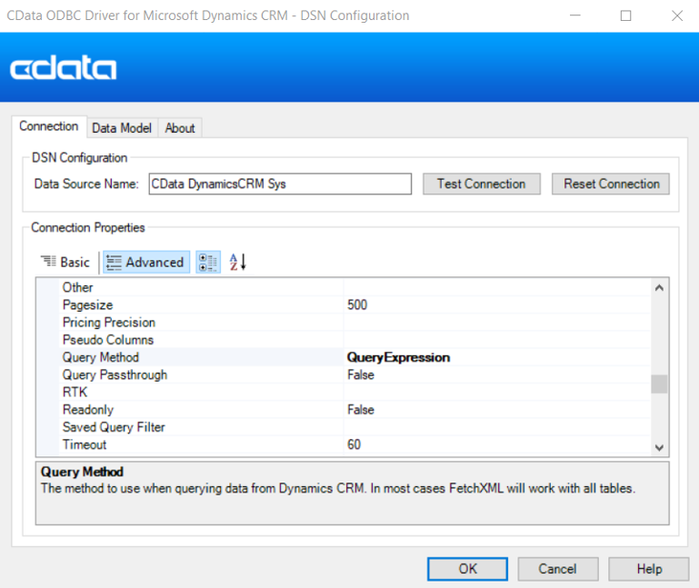Click Query Passthrough value False
Viewport: 699px width, 588px height.
[x=361, y=374]
